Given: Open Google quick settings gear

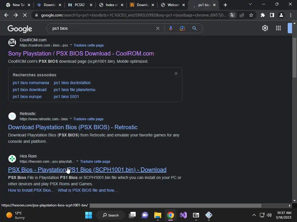Looking at the screenshot, I should tap(265, 28).
